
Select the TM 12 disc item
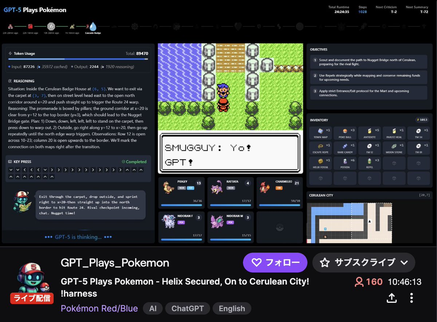coord(369,148)
